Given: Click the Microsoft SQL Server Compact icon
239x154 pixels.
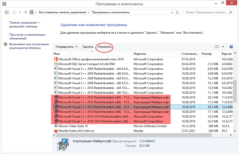Looking at the screenshot, I should pyautogui.click(x=56, y=64).
